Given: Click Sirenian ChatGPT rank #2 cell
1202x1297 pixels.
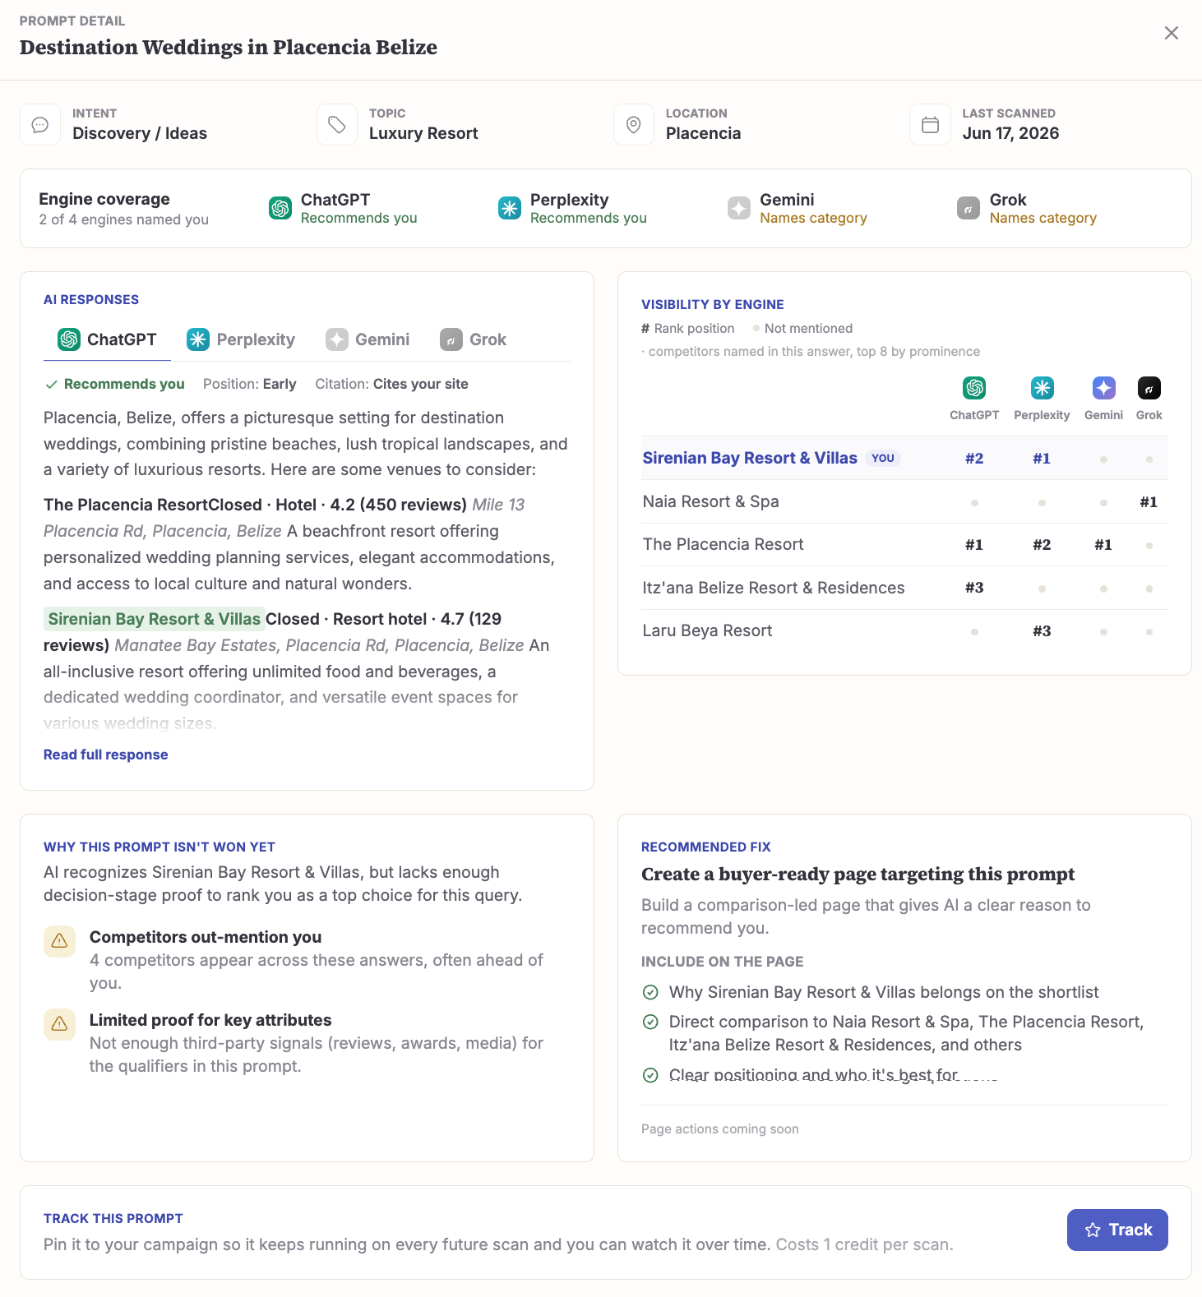Looking at the screenshot, I should click(x=974, y=459).
